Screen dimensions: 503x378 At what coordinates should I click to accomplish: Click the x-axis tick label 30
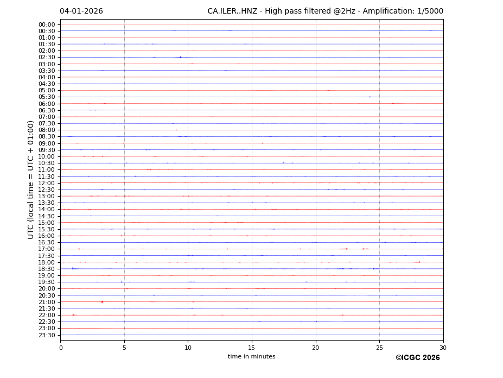pyautogui.click(x=443, y=347)
